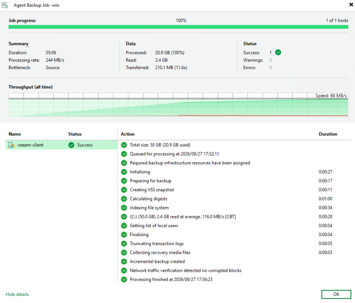This screenshot has height=303, width=355.
Task: Select the veeam-client row name
Action: point(30,145)
